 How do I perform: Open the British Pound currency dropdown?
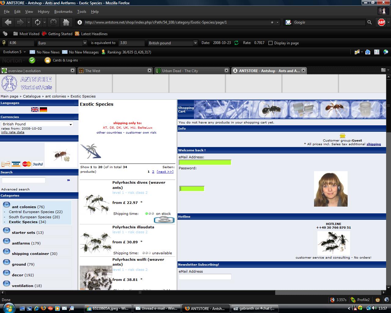37,124
